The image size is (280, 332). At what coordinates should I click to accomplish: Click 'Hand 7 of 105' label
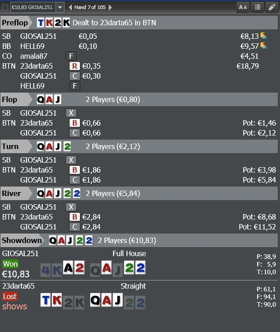point(90,8)
